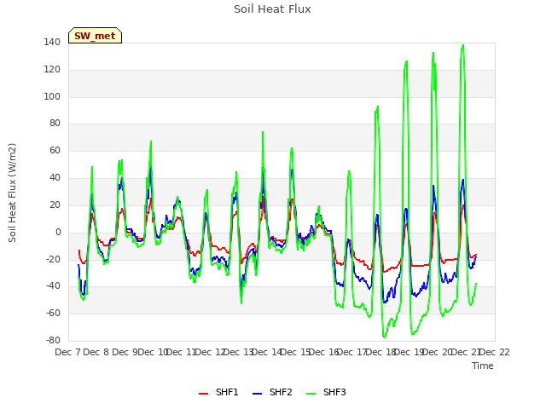
Task: Toggle SHF2 series in legend
Action: 272,392
